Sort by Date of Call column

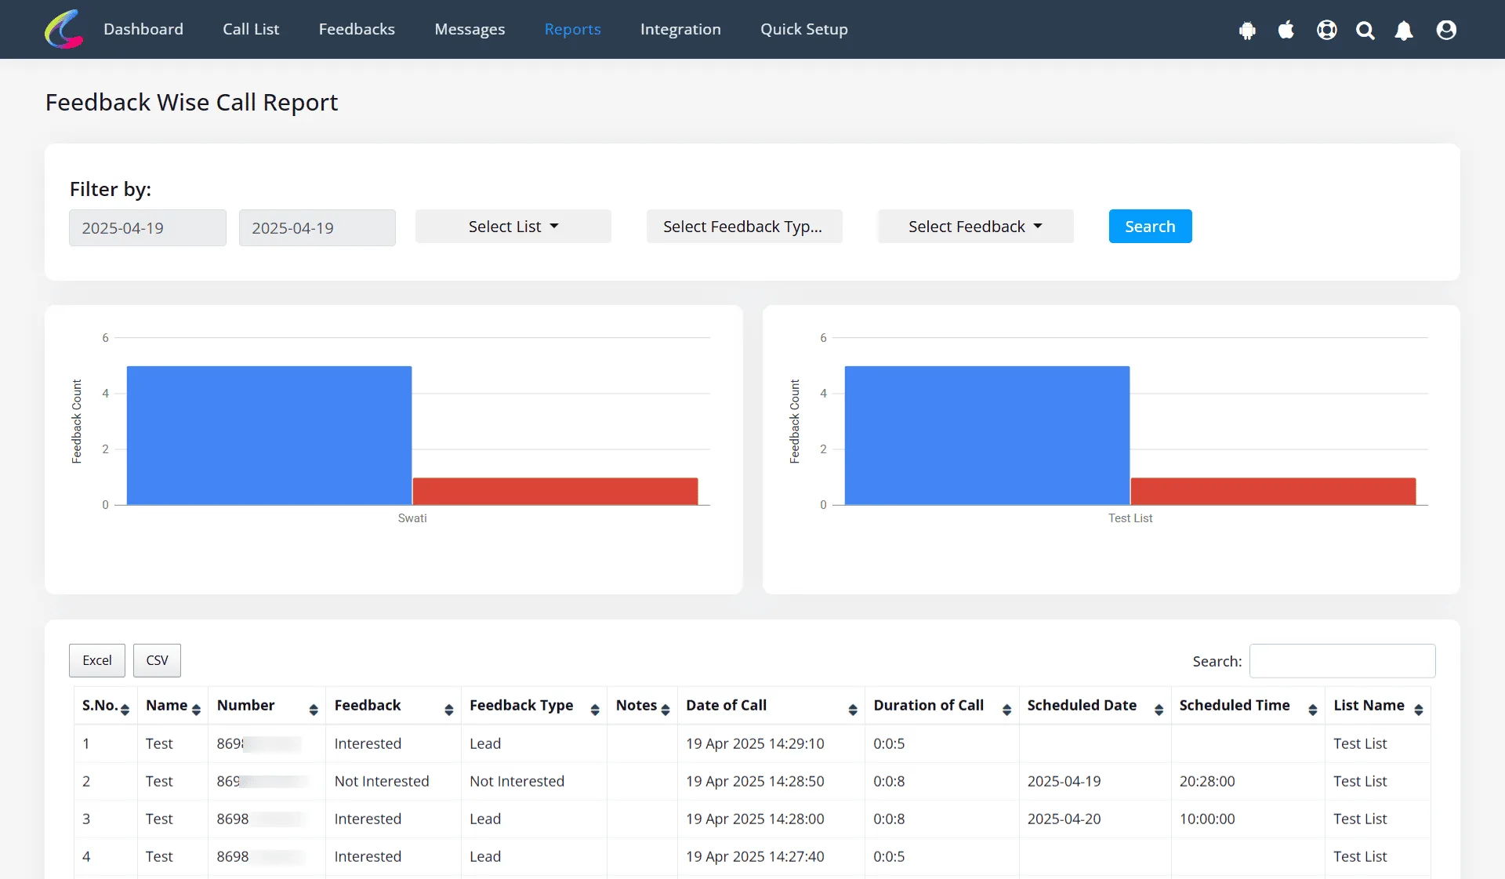pyautogui.click(x=853, y=710)
